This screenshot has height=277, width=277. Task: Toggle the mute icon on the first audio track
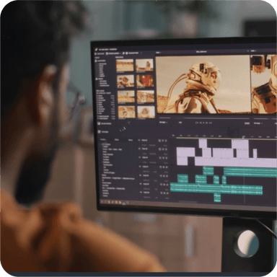[x=163, y=167]
